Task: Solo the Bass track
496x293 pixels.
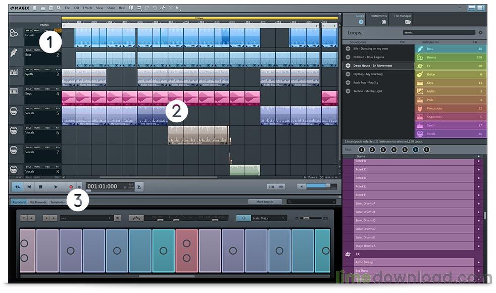Action: (x=29, y=51)
